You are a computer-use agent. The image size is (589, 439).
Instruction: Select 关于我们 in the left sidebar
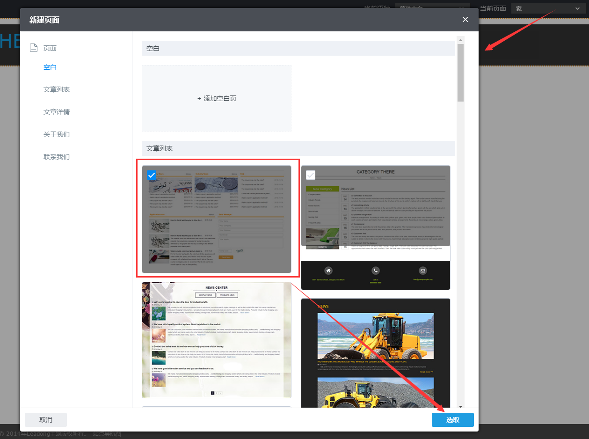pos(57,134)
